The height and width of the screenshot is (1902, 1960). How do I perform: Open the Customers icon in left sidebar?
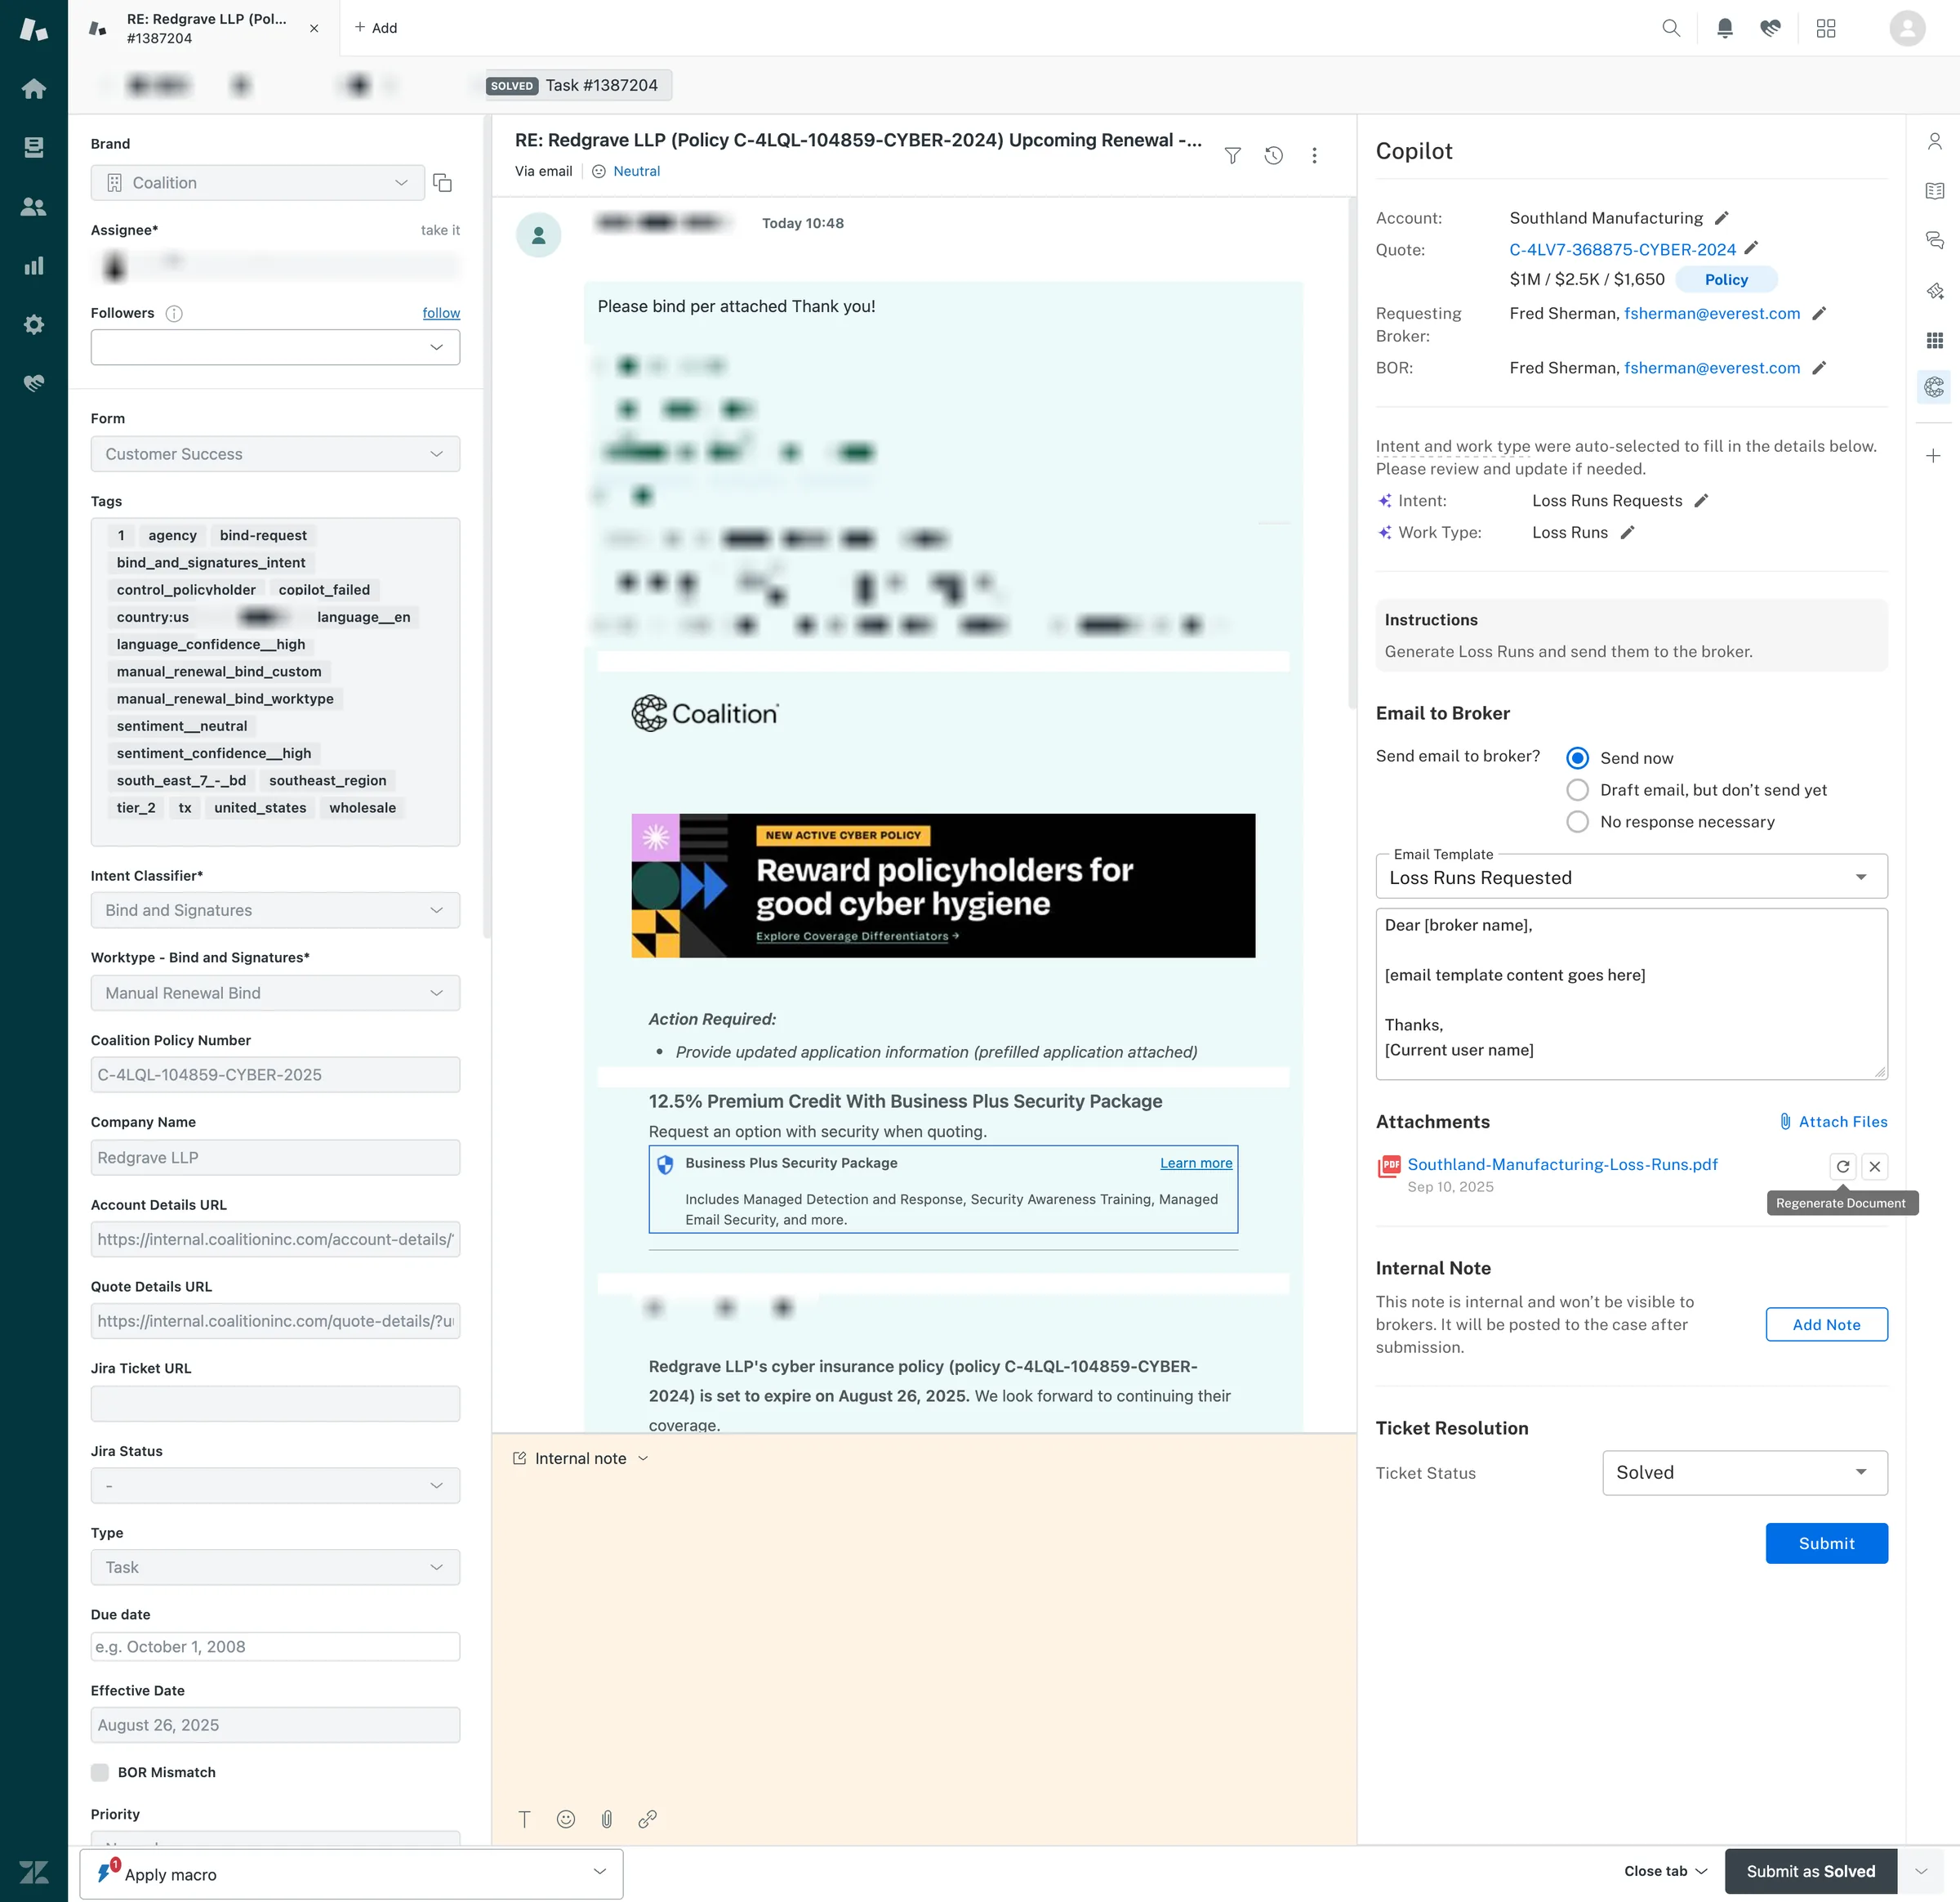pos(34,207)
